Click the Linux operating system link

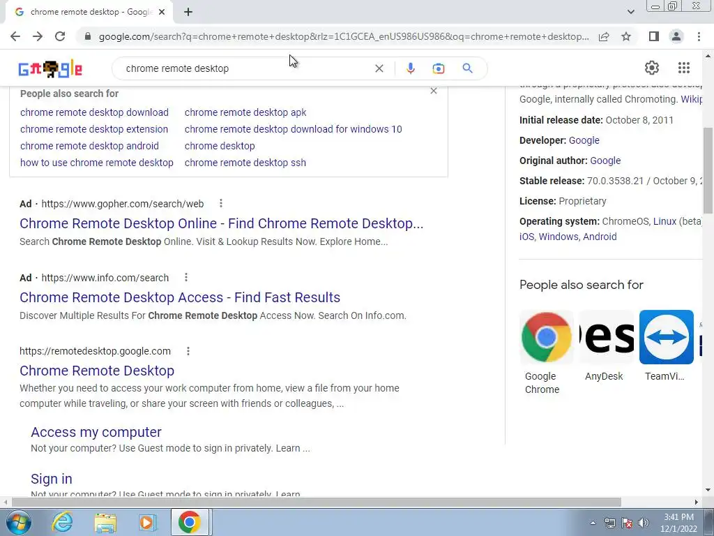point(664,221)
